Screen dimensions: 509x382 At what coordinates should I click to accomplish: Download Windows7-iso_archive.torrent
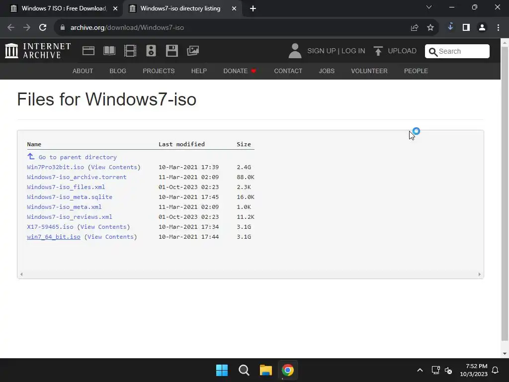click(x=77, y=177)
